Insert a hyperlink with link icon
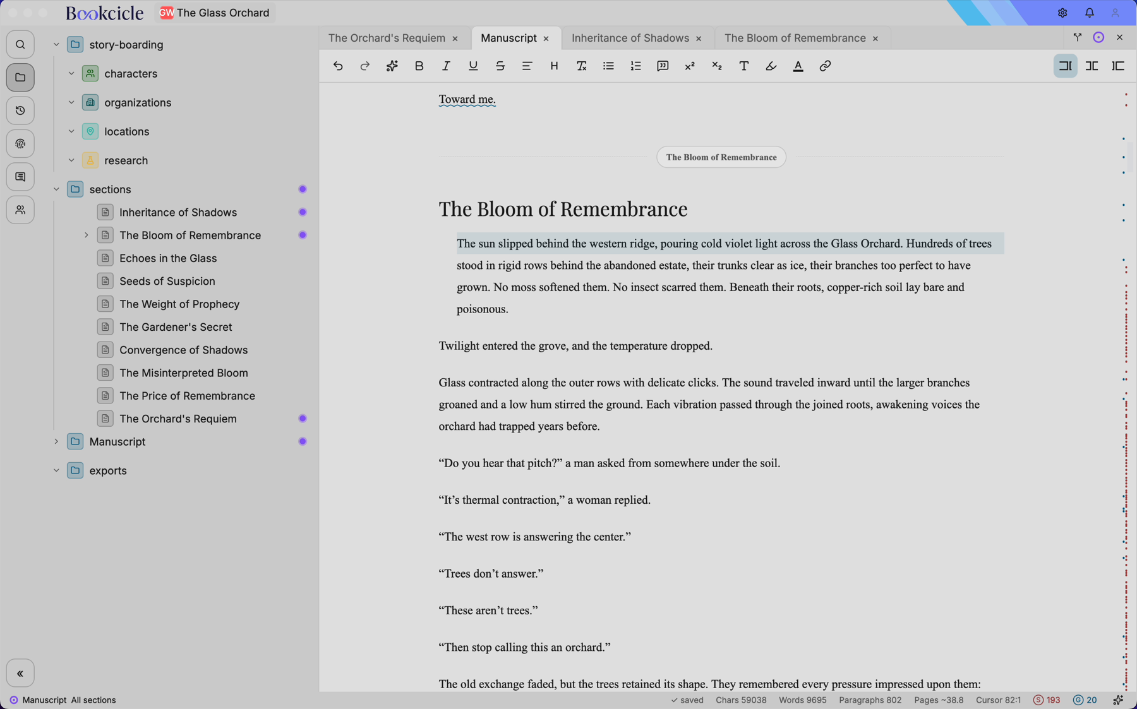The height and width of the screenshot is (709, 1137). (825, 66)
